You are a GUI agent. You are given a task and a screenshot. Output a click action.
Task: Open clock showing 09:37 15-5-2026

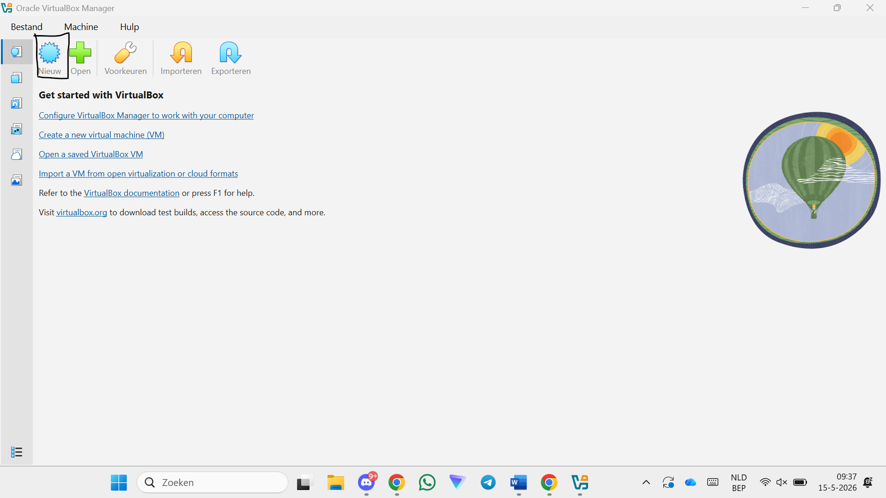point(837,482)
